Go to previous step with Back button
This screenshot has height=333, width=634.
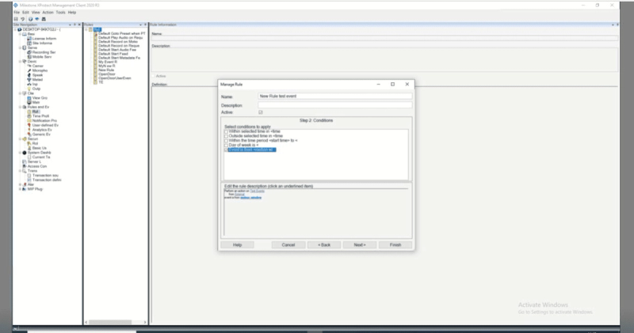(x=324, y=245)
